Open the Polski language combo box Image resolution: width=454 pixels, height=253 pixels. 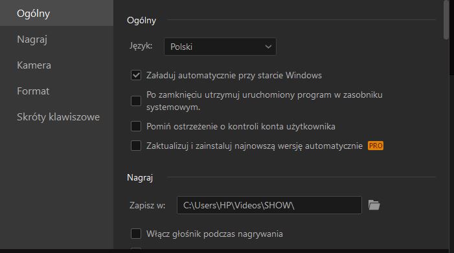click(x=220, y=47)
